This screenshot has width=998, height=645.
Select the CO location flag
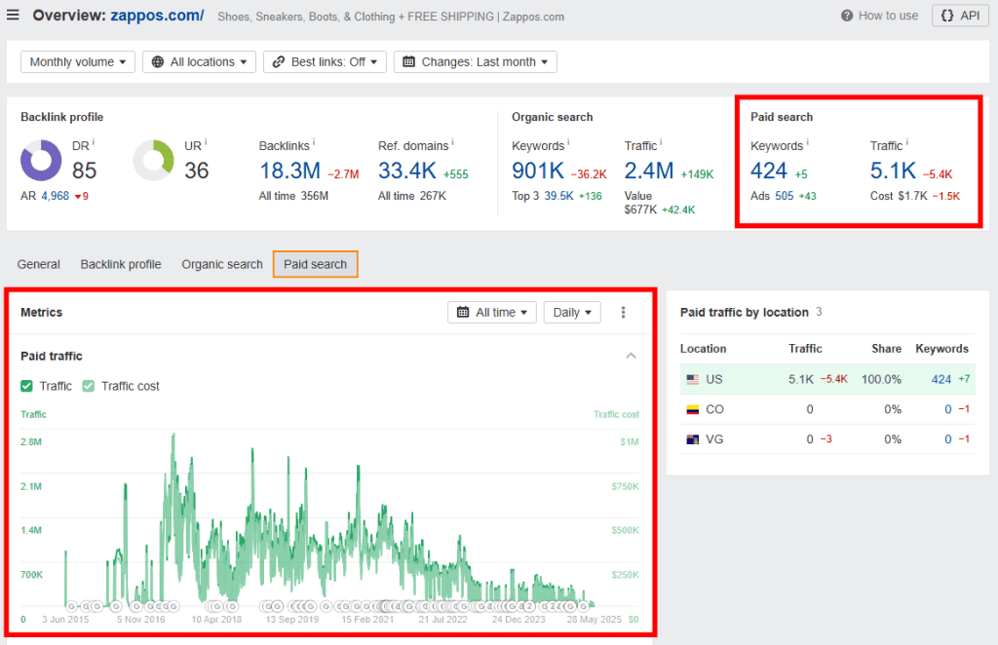click(693, 409)
